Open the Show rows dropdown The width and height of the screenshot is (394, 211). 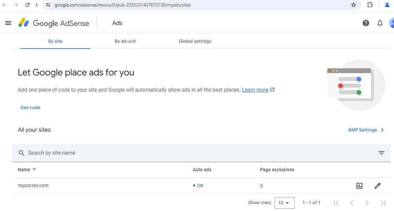coord(284,203)
